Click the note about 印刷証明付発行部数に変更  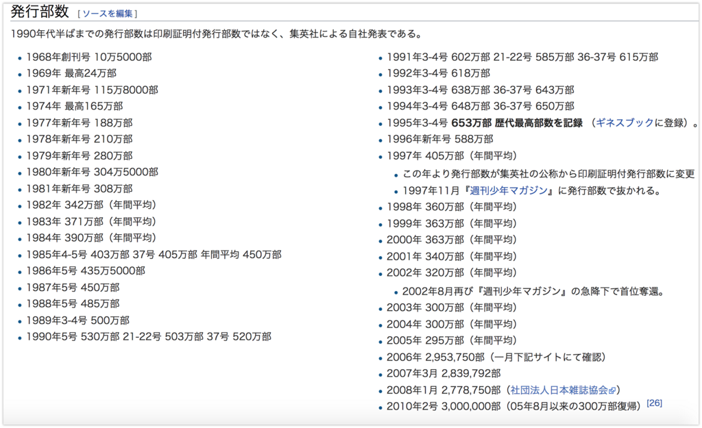point(549,174)
